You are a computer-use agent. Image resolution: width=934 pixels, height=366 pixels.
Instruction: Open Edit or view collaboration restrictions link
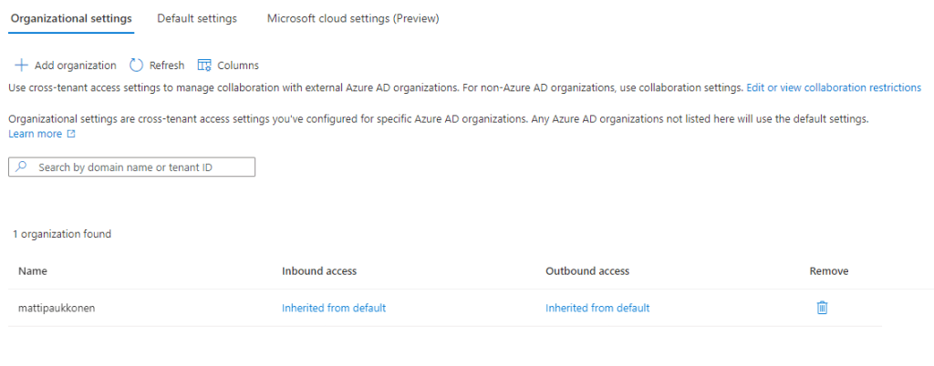[833, 88]
